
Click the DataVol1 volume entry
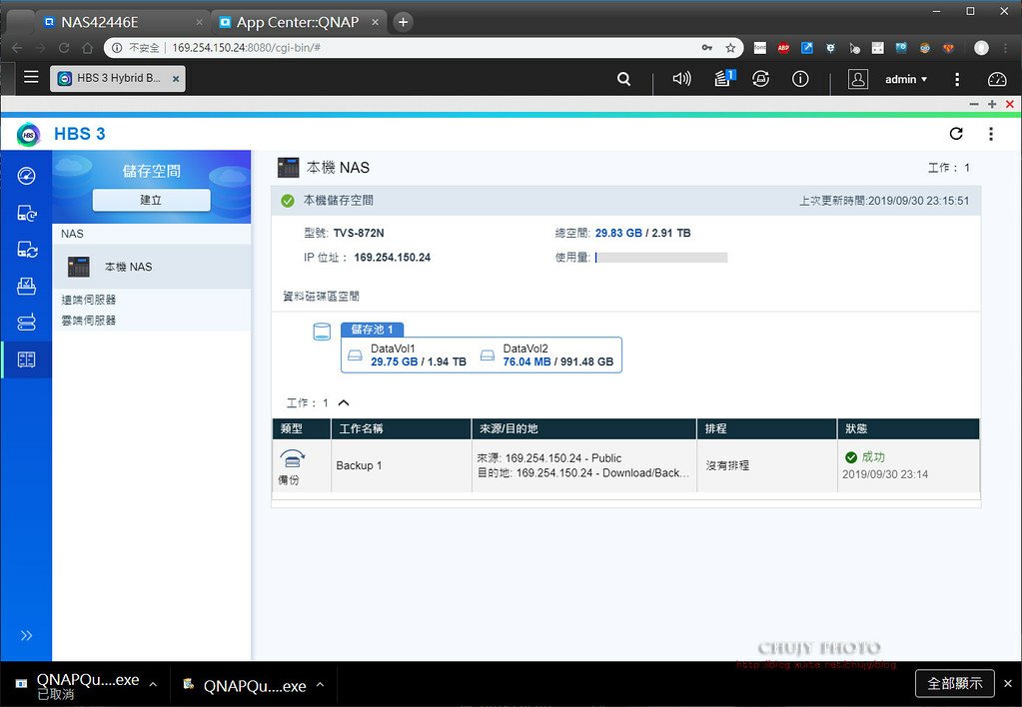[410, 355]
